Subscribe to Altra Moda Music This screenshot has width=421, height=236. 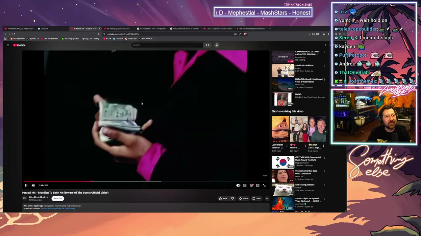(x=58, y=198)
